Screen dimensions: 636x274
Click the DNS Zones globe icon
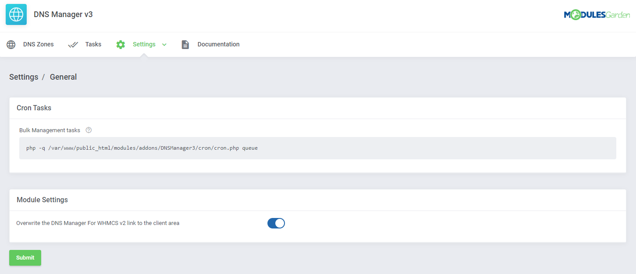(x=11, y=45)
